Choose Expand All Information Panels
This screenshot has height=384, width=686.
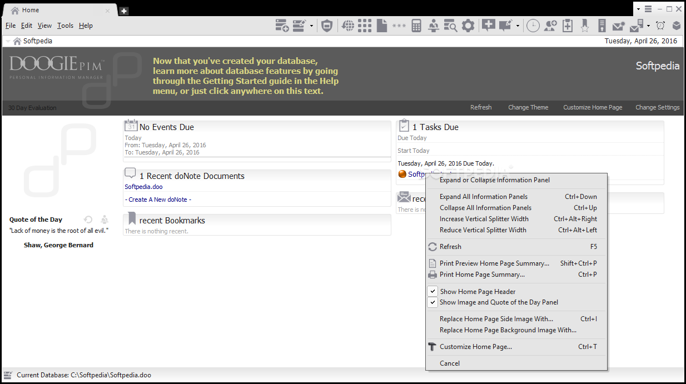516,196
